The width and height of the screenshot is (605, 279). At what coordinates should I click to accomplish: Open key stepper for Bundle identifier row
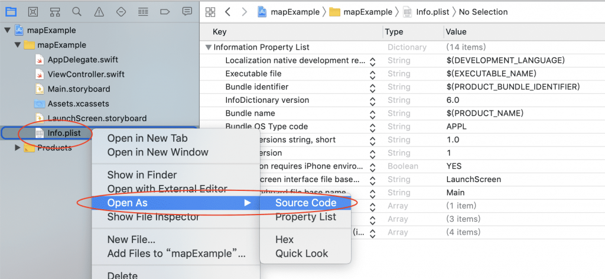click(x=372, y=88)
